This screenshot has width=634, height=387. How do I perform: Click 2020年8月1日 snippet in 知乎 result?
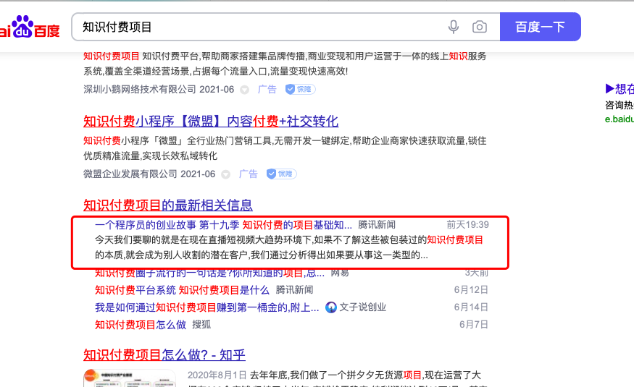coord(217,375)
